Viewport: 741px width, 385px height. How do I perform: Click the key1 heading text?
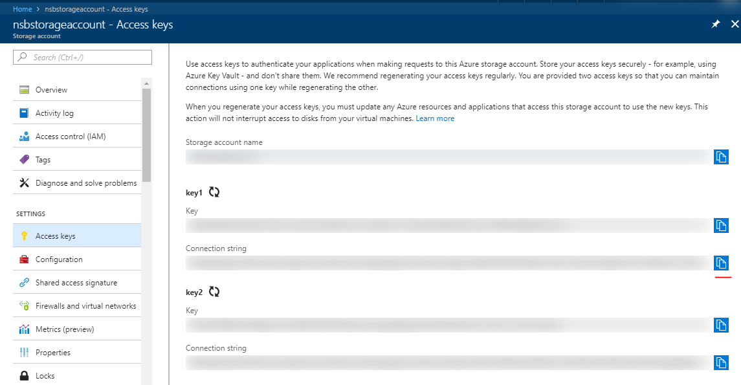click(194, 193)
